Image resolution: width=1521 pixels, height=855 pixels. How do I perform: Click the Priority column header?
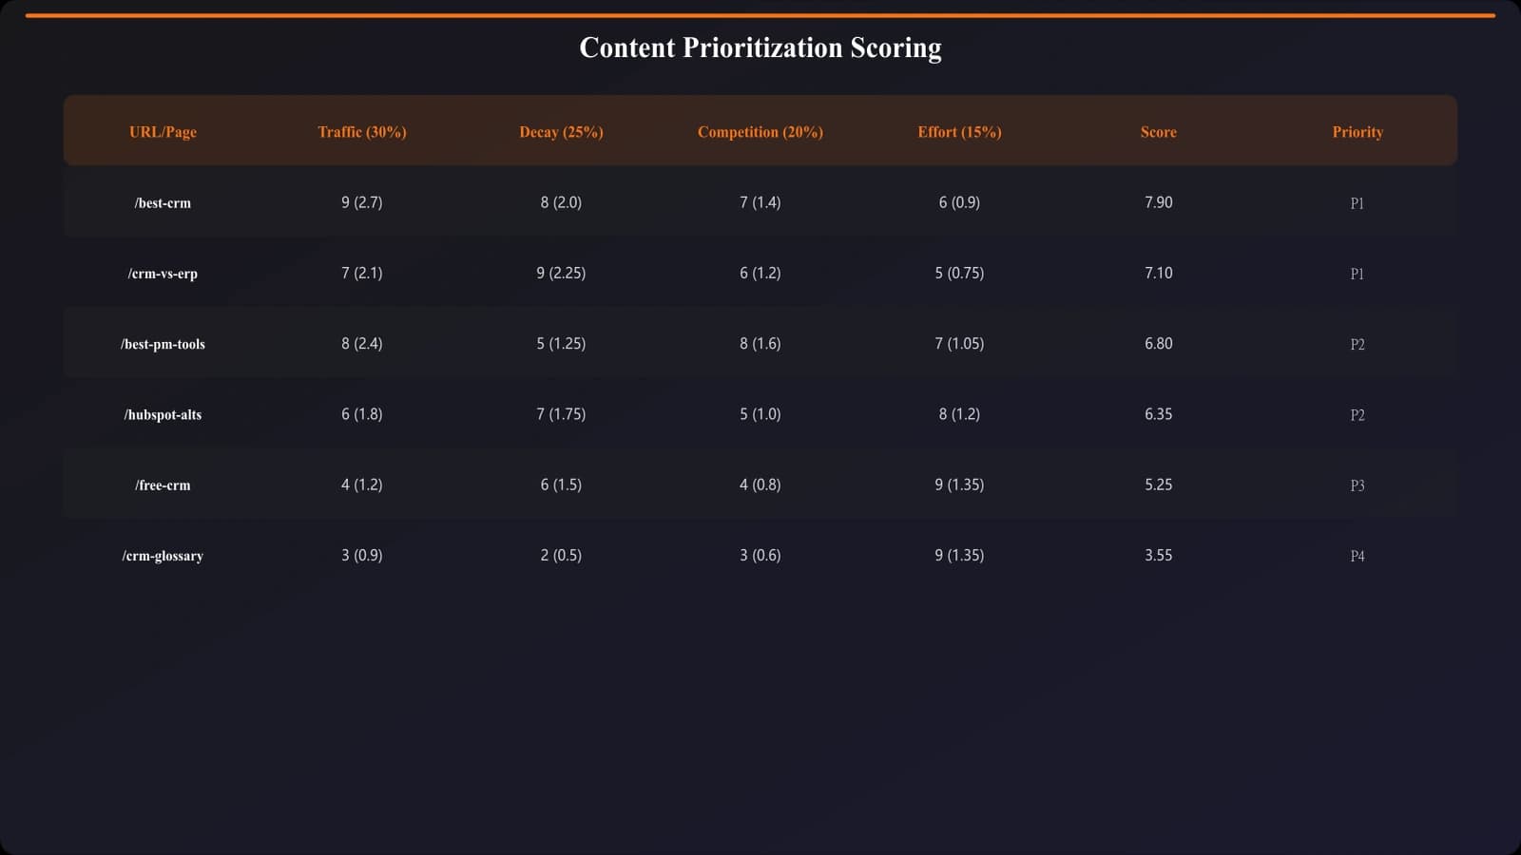(1357, 132)
